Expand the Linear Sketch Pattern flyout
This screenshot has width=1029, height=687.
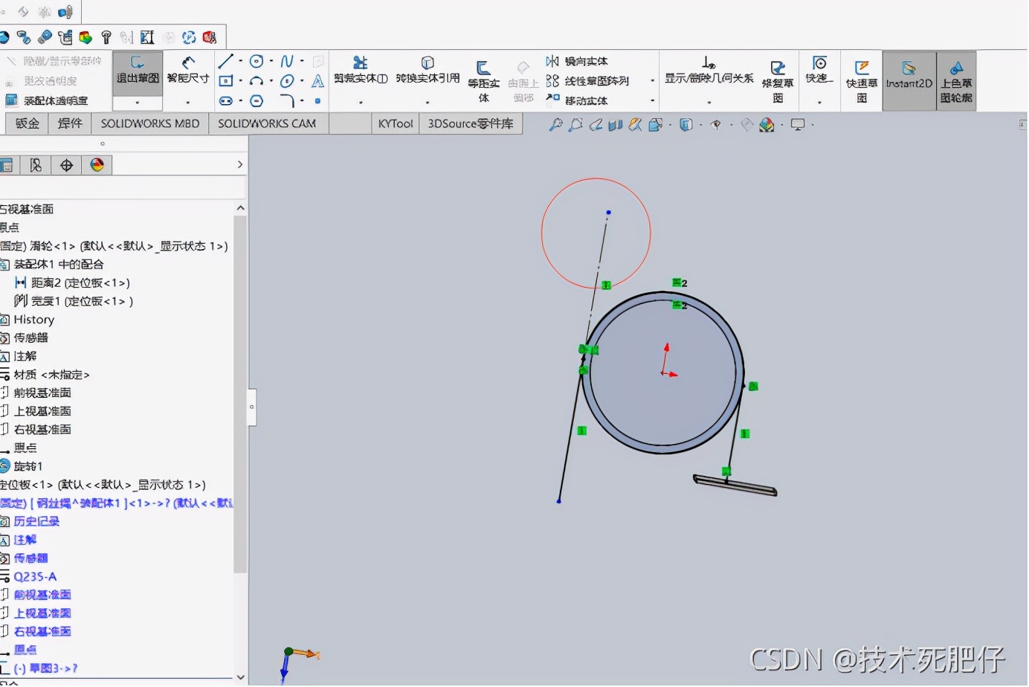pyautogui.click(x=651, y=80)
